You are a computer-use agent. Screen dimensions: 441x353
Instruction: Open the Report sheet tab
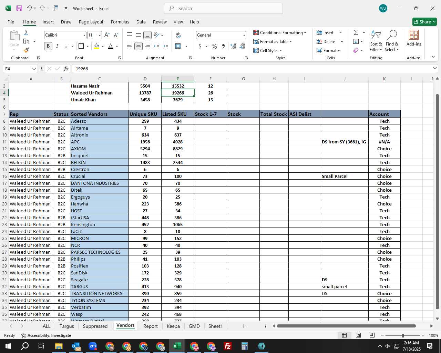pos(150,326)
